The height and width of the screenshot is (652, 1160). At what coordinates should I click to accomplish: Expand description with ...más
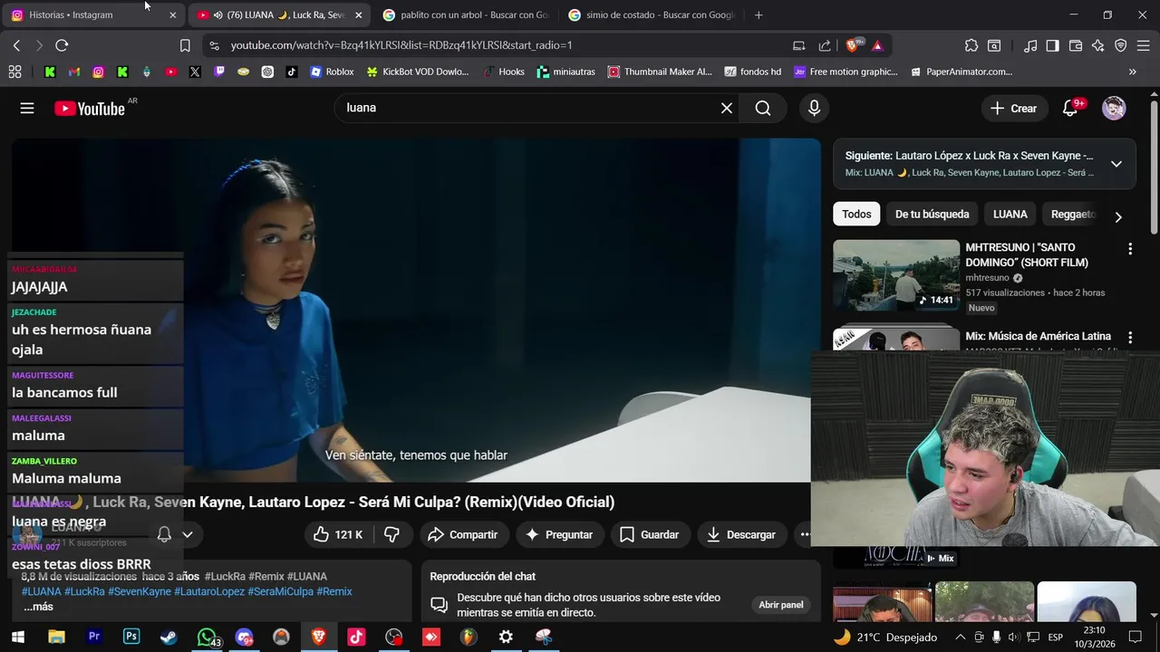pyautogui.click(x=38, y=607)
